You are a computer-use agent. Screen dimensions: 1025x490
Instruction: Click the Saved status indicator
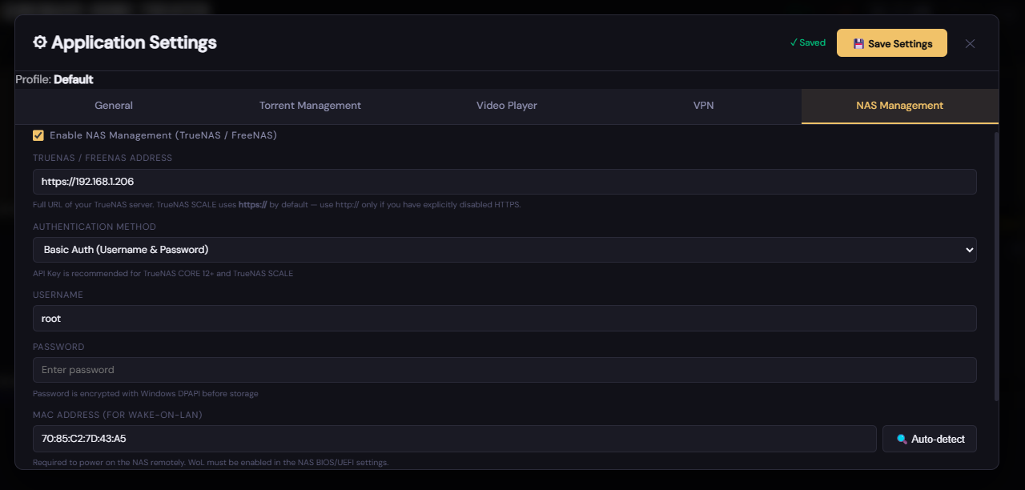point(807,42)
